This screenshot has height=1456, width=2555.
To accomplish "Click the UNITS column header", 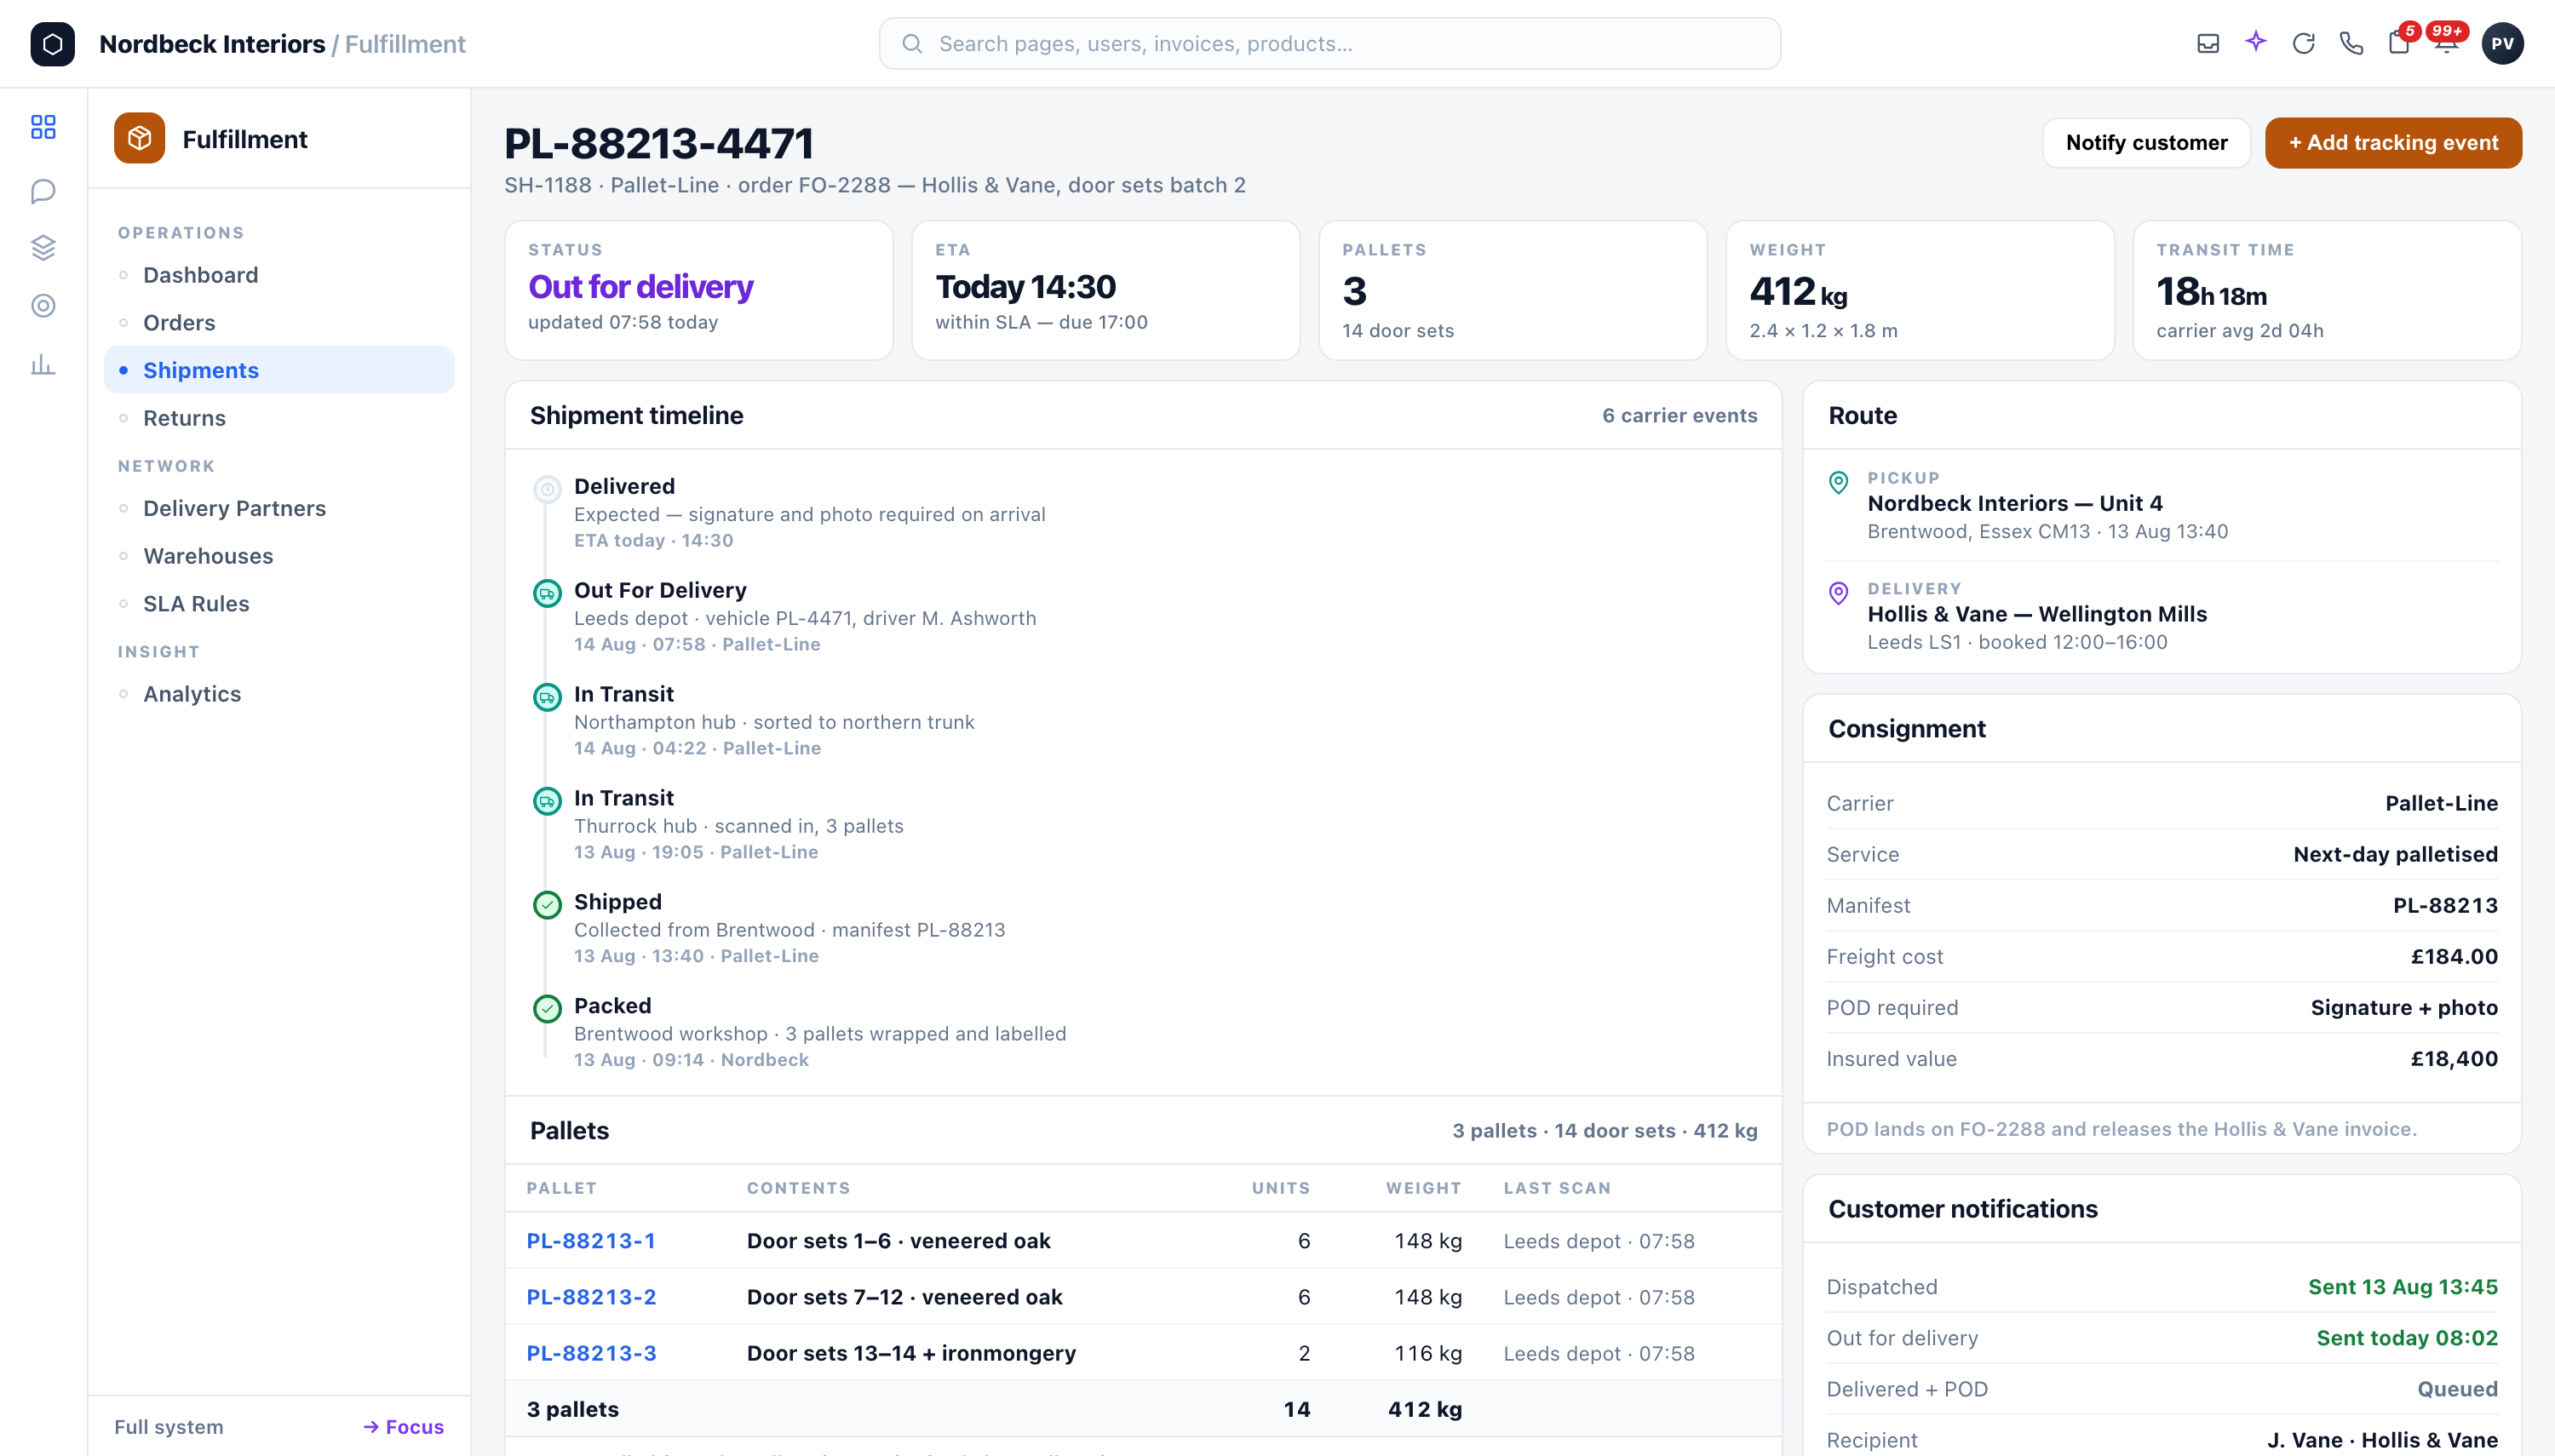I will [x=1281, y=1188].
